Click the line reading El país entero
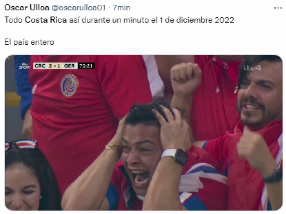This screenshot has width=286, height=214. (x=30, y=42)
